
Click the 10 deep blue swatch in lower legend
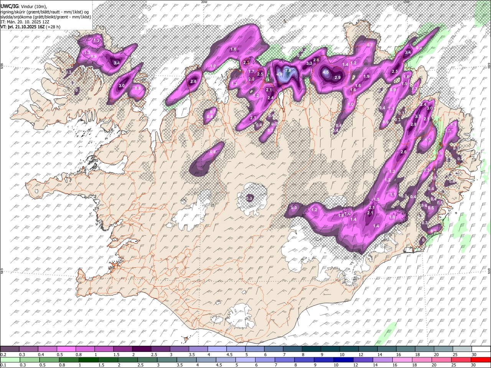click(x=344, y=360)
